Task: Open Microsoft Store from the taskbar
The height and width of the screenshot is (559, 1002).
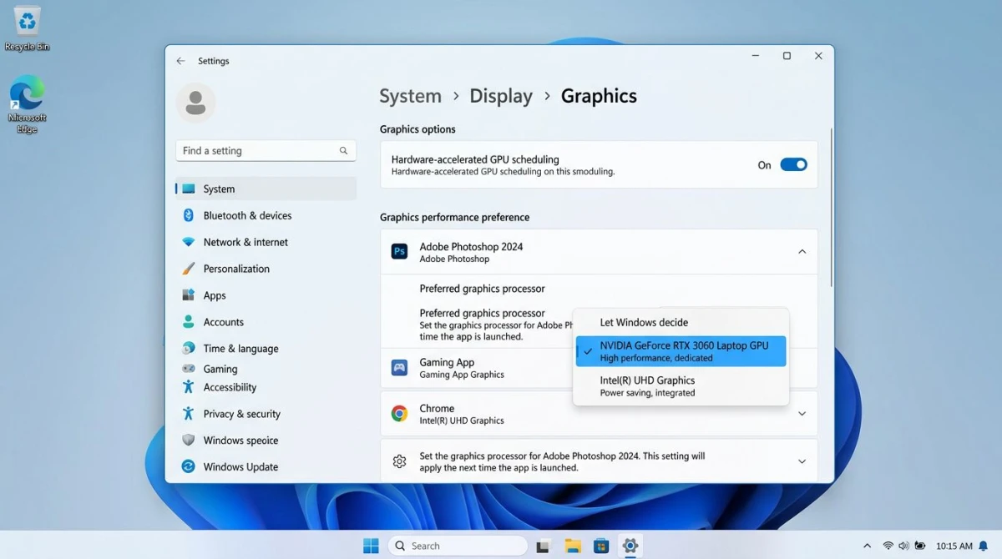Action: (601, 546)
